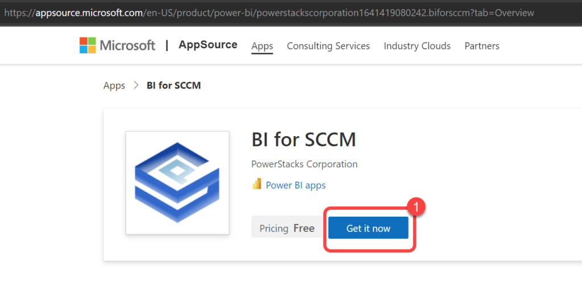Click the red number 1 badge
This screenshot has height=287, width=582.
click(x=417, y=207)
